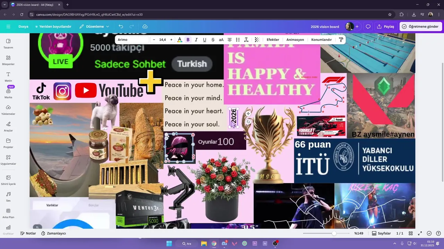The height and width of the screenshot is (249, 444).
Task: Show hidden system tray icons
Action: tap(394, 243)
